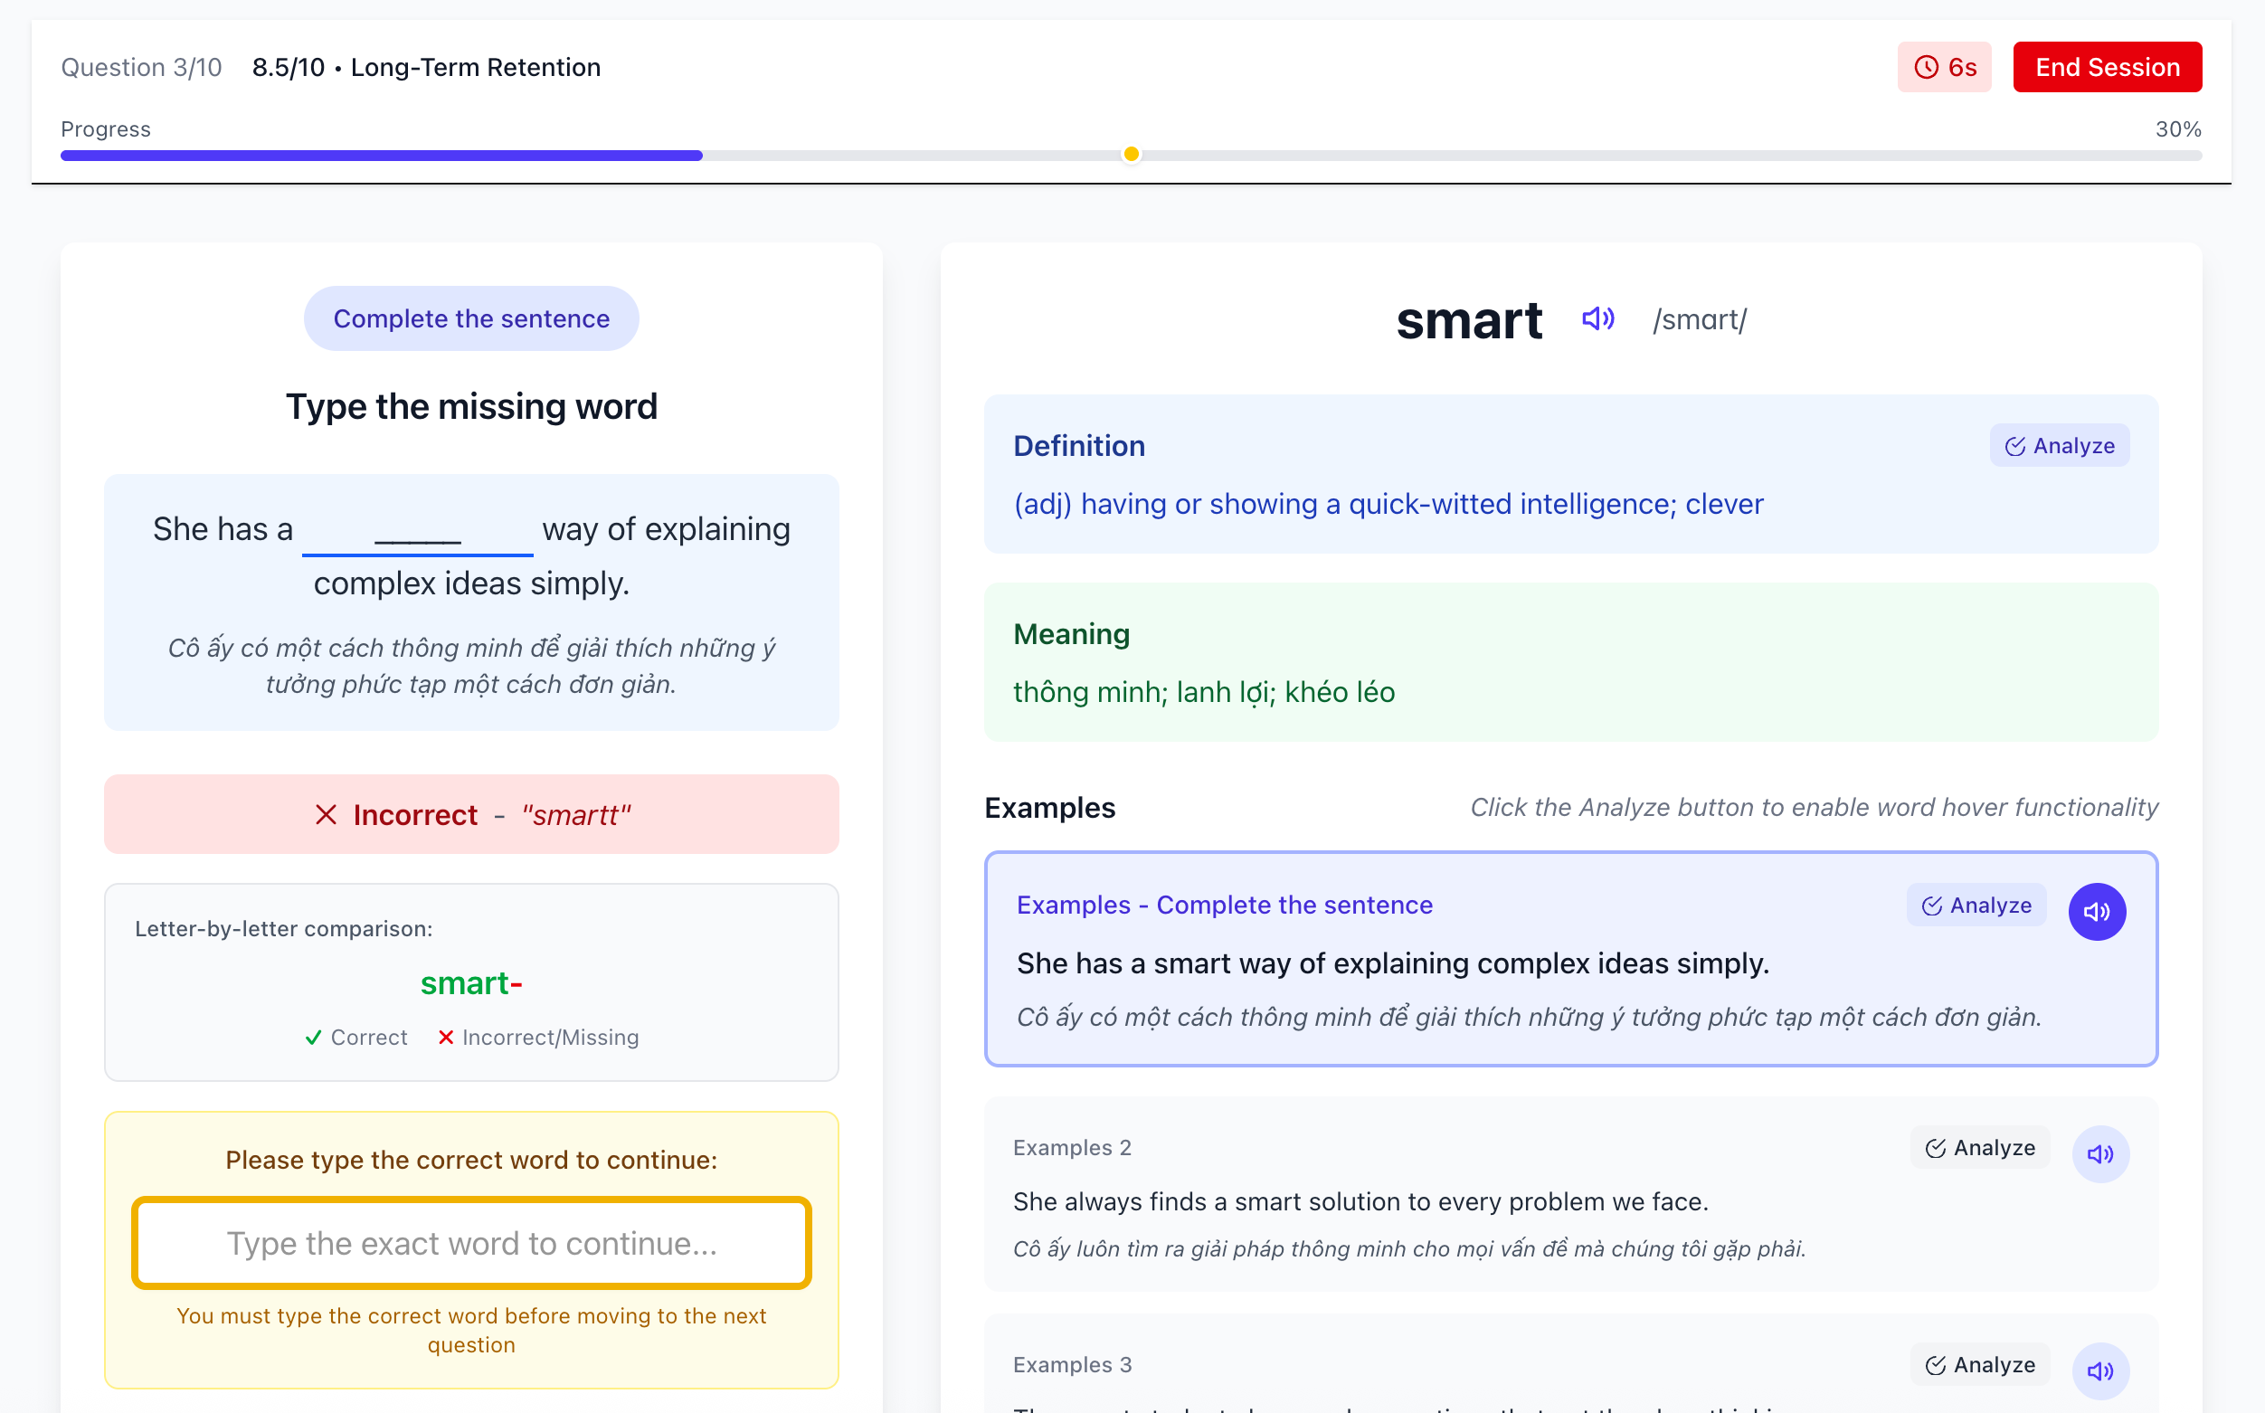Click the yellow marker on the progress bar

coord(1131,154)
